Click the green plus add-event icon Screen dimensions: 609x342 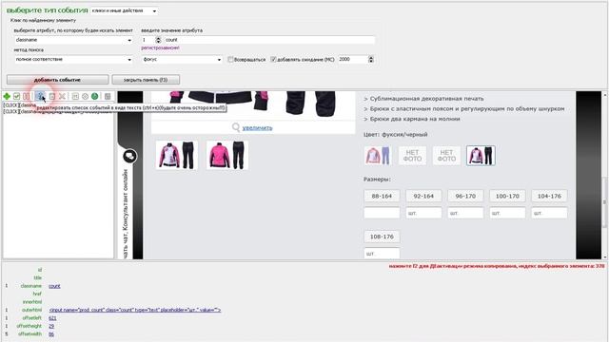(x=7, y=96)
